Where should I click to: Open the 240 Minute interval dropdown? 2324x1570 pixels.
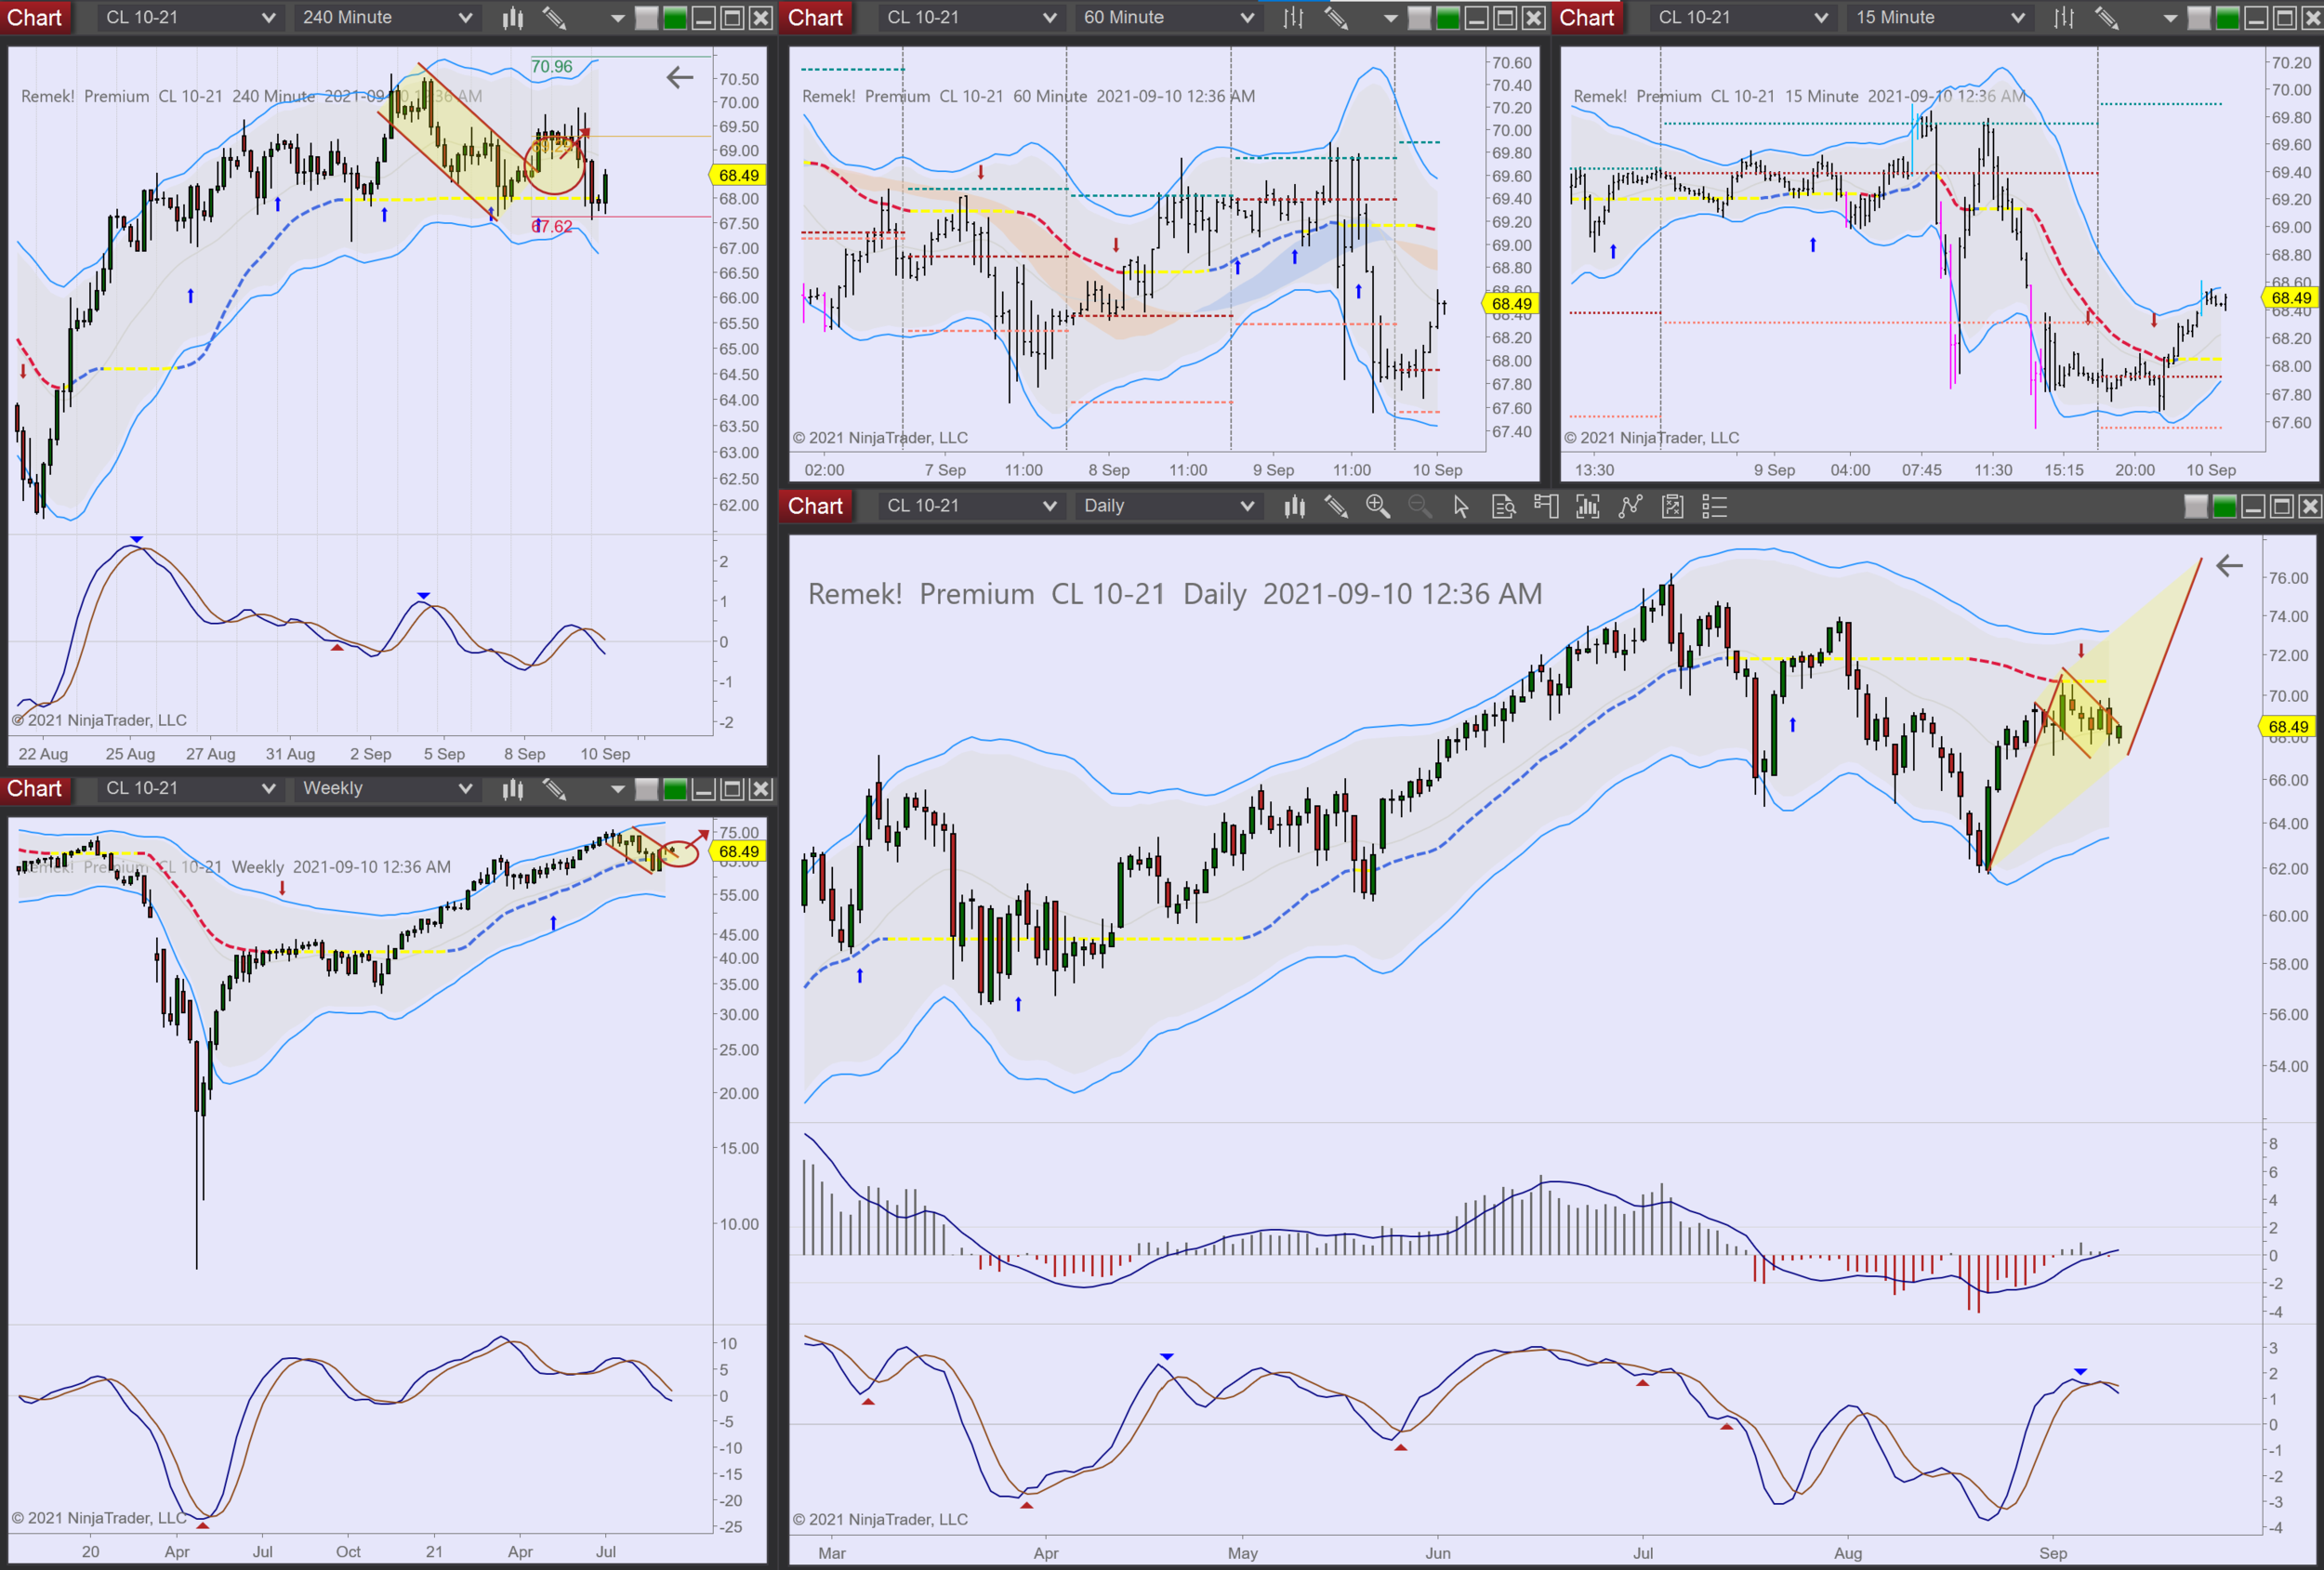[x=386, y=17]
